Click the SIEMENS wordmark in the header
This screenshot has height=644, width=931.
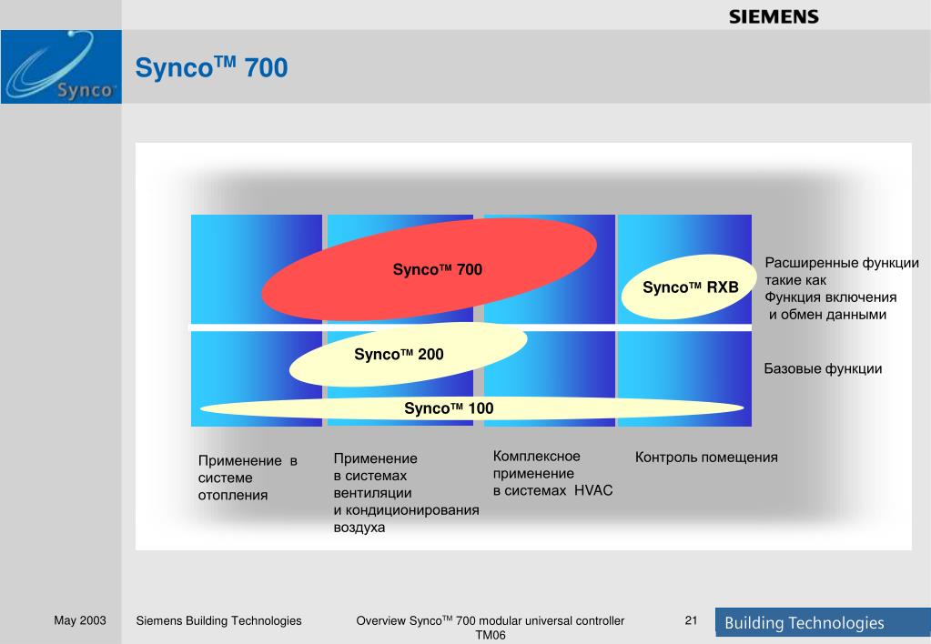point(774,16)
